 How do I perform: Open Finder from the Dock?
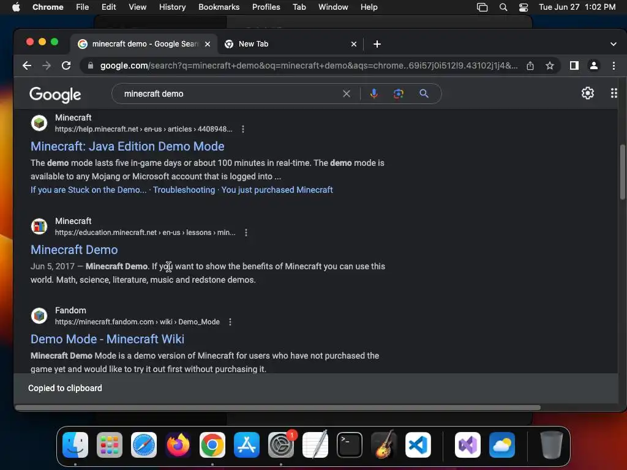click(75, 445)
